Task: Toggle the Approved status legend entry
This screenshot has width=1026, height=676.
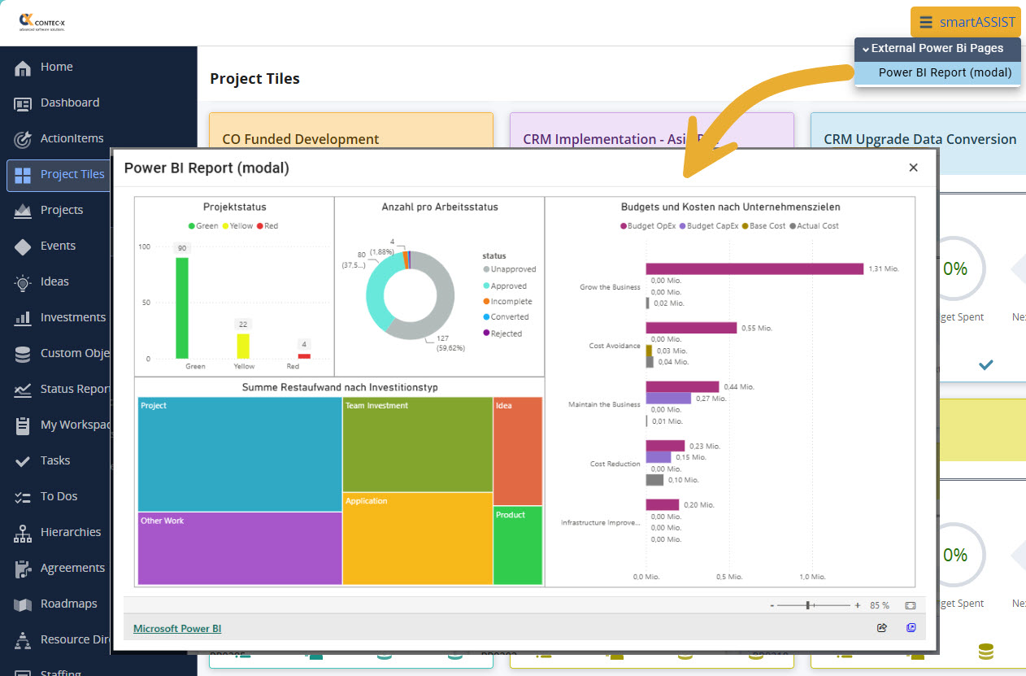Action: pyautogui.click(x=505, y=286)
